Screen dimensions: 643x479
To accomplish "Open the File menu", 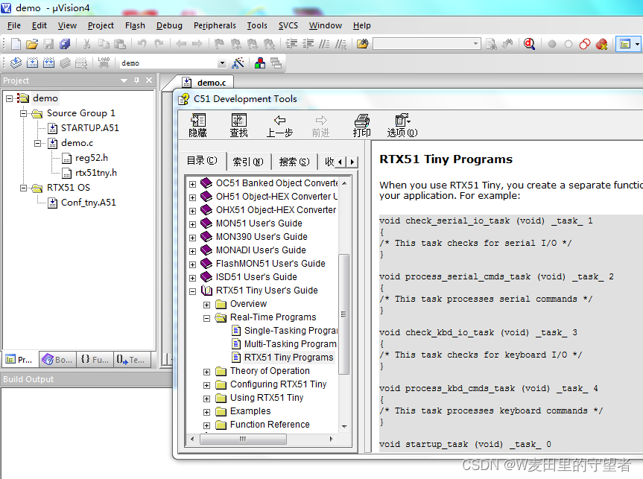I will click(x=14, y=25).
